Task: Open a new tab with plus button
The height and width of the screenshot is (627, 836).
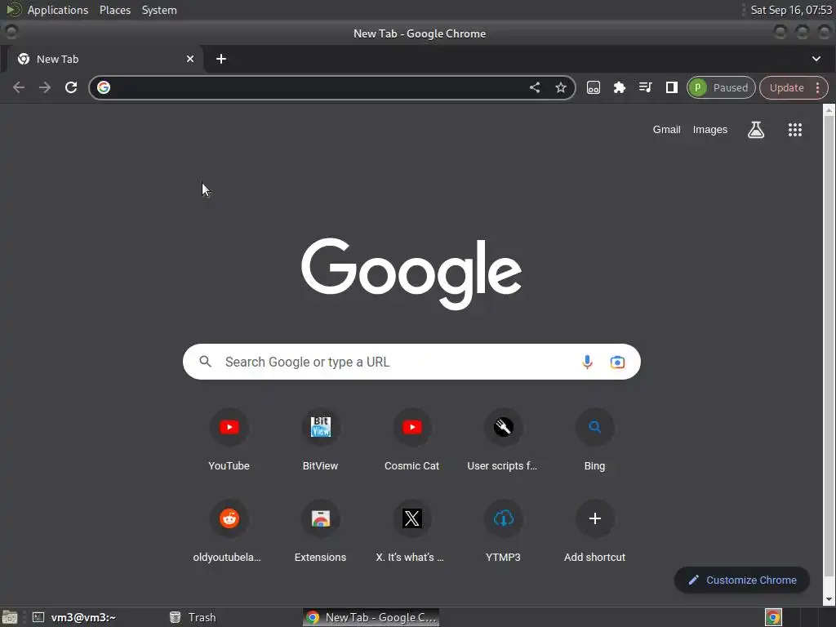Action: coord(221,59)
